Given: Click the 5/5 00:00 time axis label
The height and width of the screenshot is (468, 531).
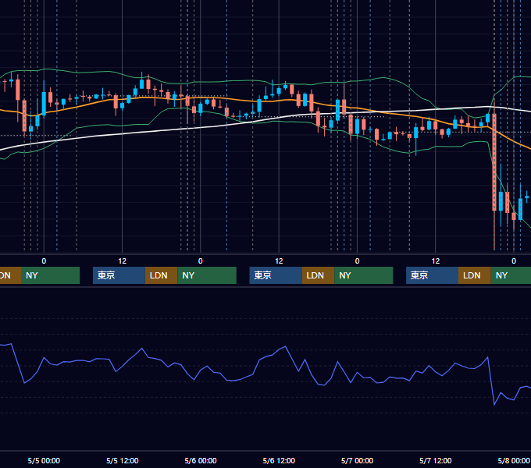Looking at the screenshot, I should tap(44, 460).
